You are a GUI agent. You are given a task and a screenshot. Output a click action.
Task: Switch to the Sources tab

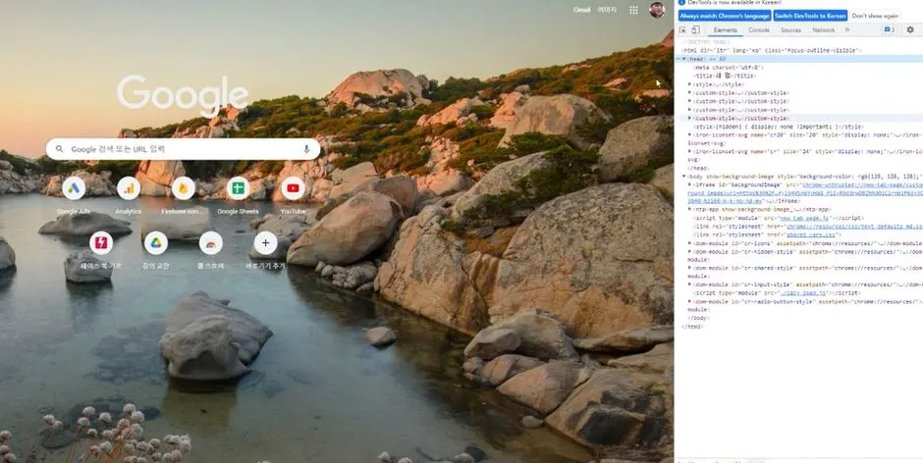tap(790, 30)
